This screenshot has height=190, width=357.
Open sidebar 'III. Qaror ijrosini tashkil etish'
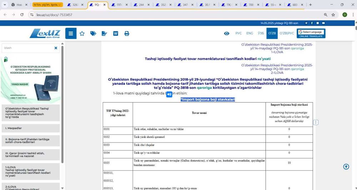(x=31, y=155)
